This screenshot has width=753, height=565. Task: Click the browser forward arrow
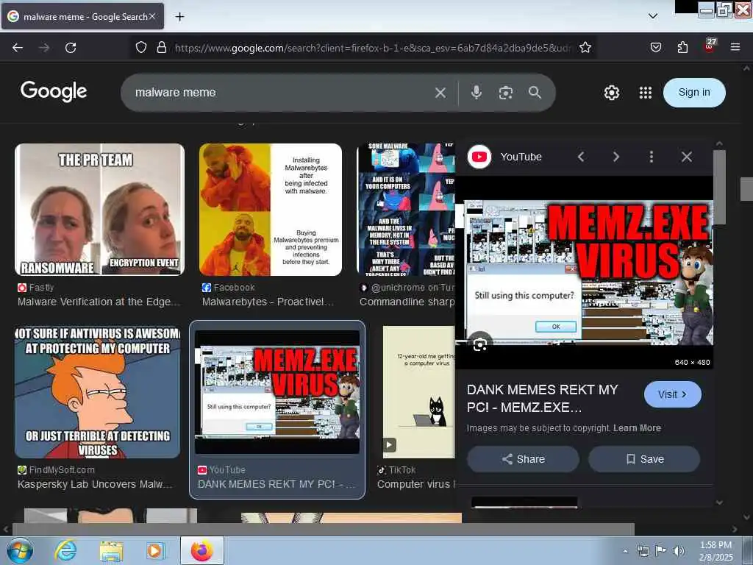tap(44, 48)
